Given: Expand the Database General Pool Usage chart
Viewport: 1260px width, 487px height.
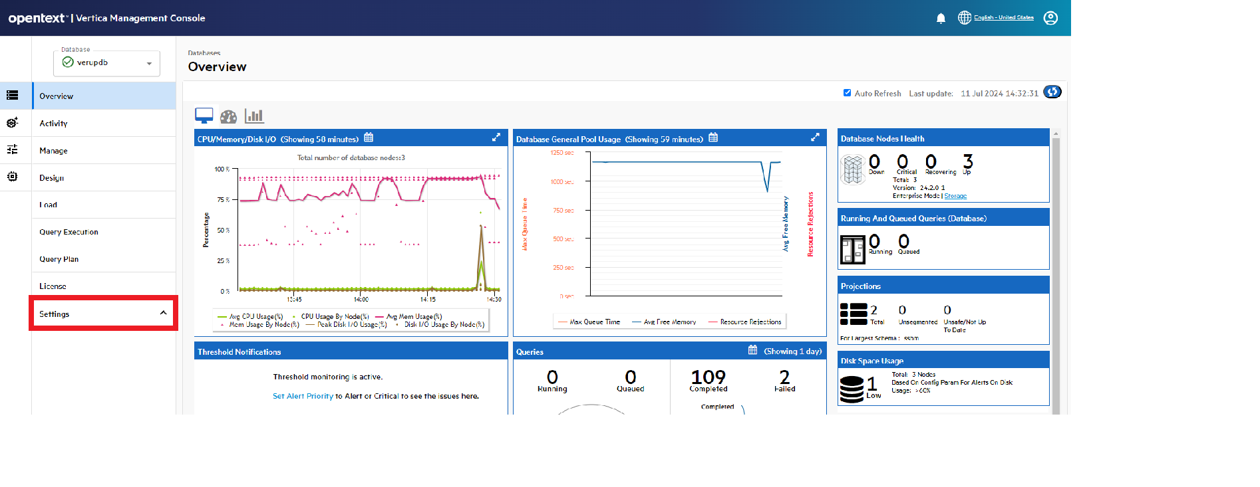Looking at the screenshot, I should [x=815, y=138].
